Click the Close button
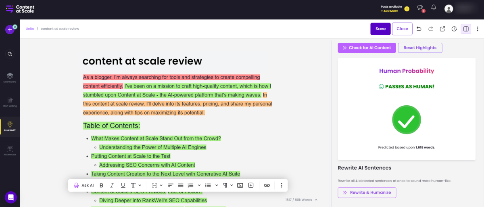Viewport: 484px width, 207px height. [x=402, y=29]
